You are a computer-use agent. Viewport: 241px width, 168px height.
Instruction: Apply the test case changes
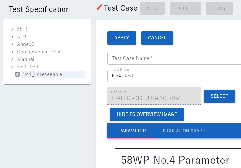coord(121,38)
